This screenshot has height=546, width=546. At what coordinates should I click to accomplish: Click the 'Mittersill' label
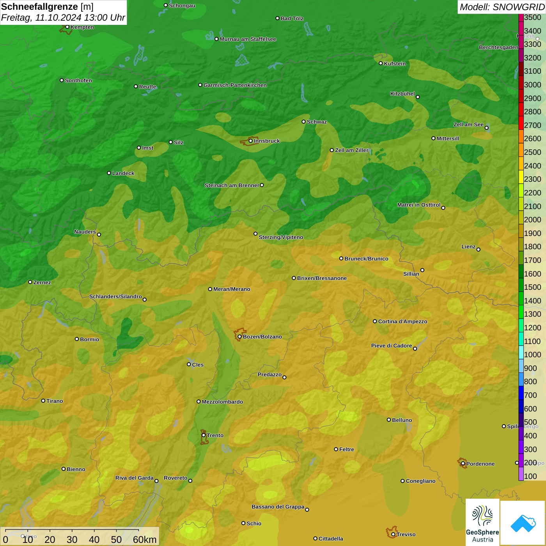pos(448,138)
